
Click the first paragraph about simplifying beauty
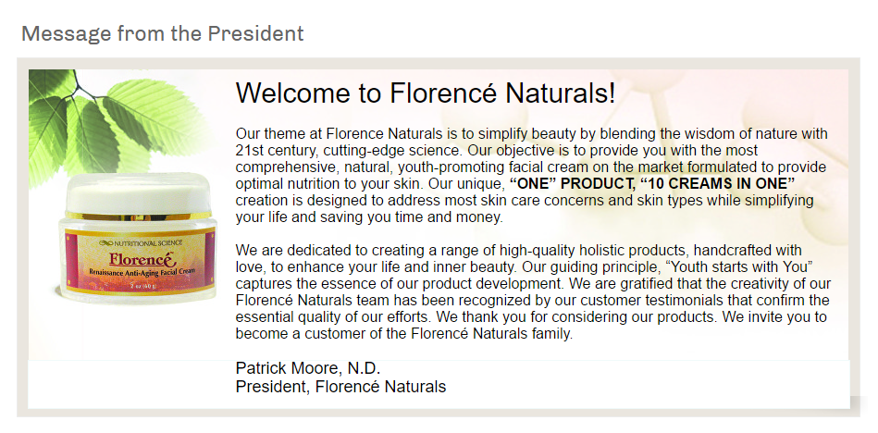pyautogui.click(x=531, y=176)
